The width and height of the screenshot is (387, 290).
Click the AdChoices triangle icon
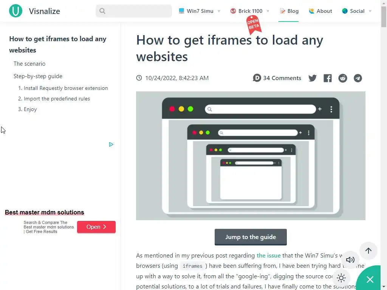(x=111, y=145)
